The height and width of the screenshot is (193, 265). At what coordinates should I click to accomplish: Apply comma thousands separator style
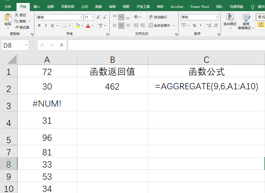tap(201, 25)
